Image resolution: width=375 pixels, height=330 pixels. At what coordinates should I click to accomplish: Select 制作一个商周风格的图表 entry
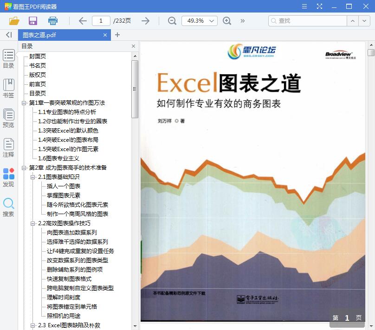(78, 214)
